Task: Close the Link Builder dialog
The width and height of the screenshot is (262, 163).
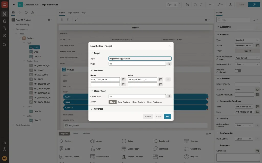Action: (170, 46)
